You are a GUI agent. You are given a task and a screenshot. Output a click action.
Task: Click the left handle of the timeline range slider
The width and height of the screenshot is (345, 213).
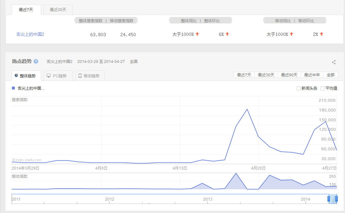[x=329, y=199]
